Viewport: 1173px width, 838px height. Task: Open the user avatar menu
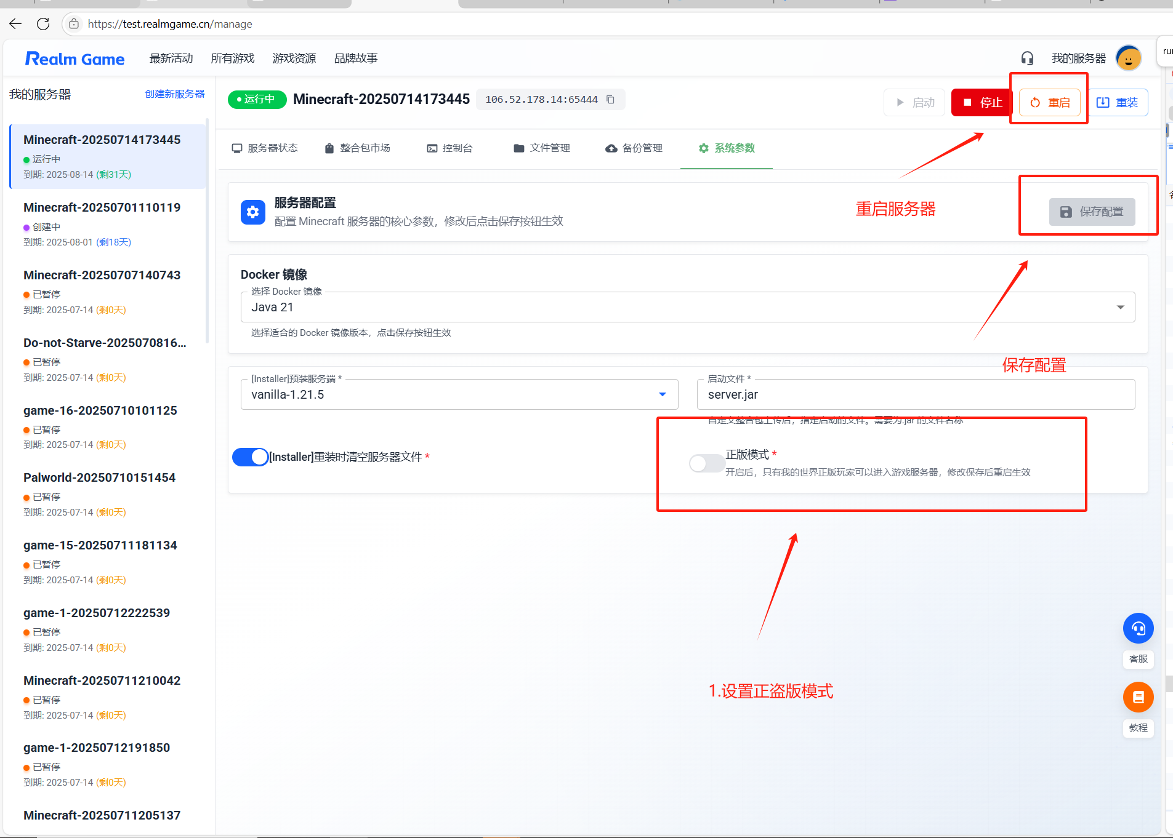[1129, 58]
